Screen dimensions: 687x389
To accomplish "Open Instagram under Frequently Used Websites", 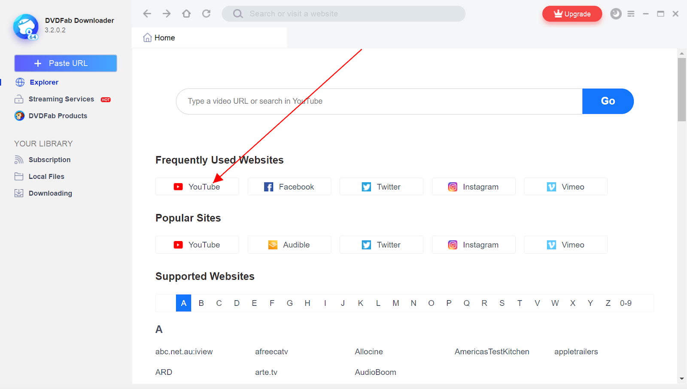I will [474, 187].
